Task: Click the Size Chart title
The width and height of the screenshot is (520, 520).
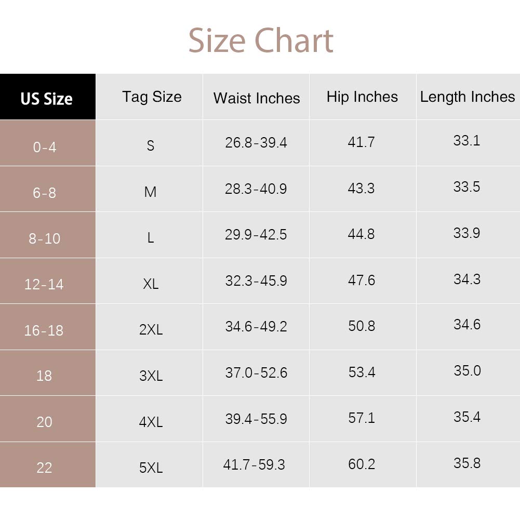Action: (x=260, y=41)
